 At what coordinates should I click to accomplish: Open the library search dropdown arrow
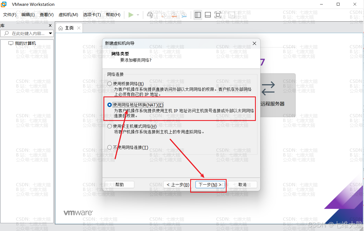click(x=51, y=33)
